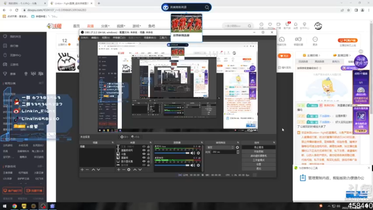The image size is (373, 210).
Task: Open 赛事 trophy item in sidebar
Action: (13, 74)
